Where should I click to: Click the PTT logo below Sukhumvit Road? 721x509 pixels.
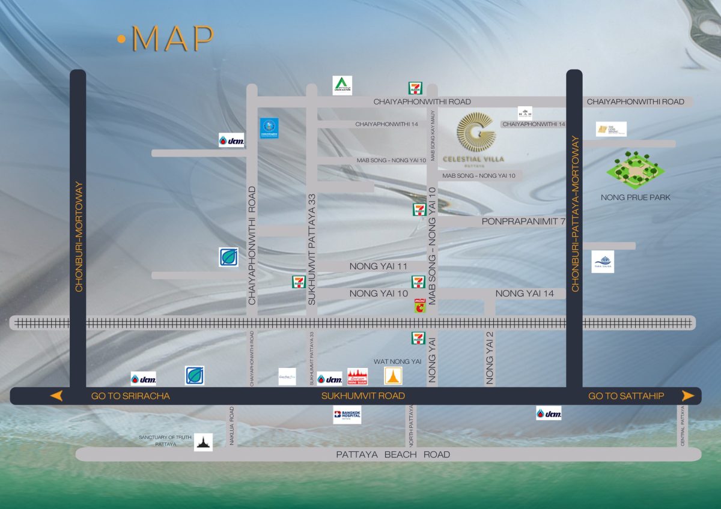(549, 413)
